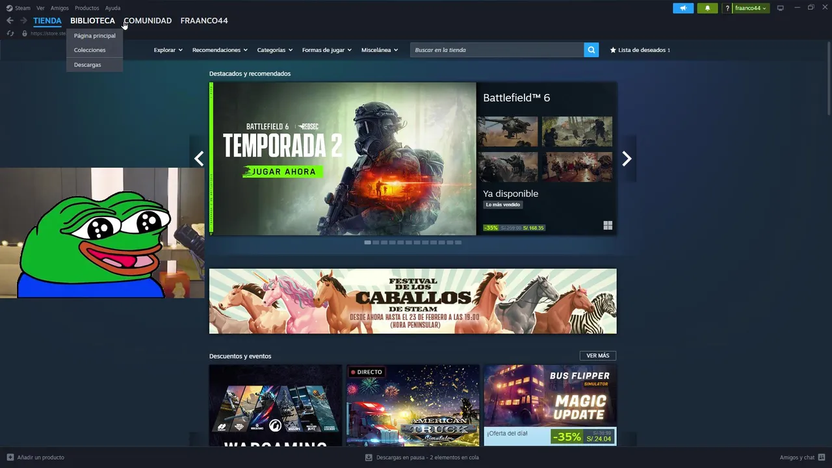Screen dimensions: 832x468
Task: Click the store URL address text
Action: (x=48, y=33)
